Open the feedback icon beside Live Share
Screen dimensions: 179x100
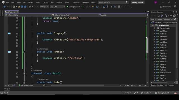pyautogui.click(x=175, y=7)
